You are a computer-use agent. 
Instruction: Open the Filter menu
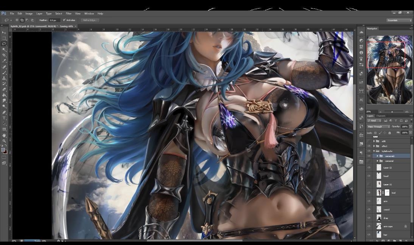(x=68, y=14)
